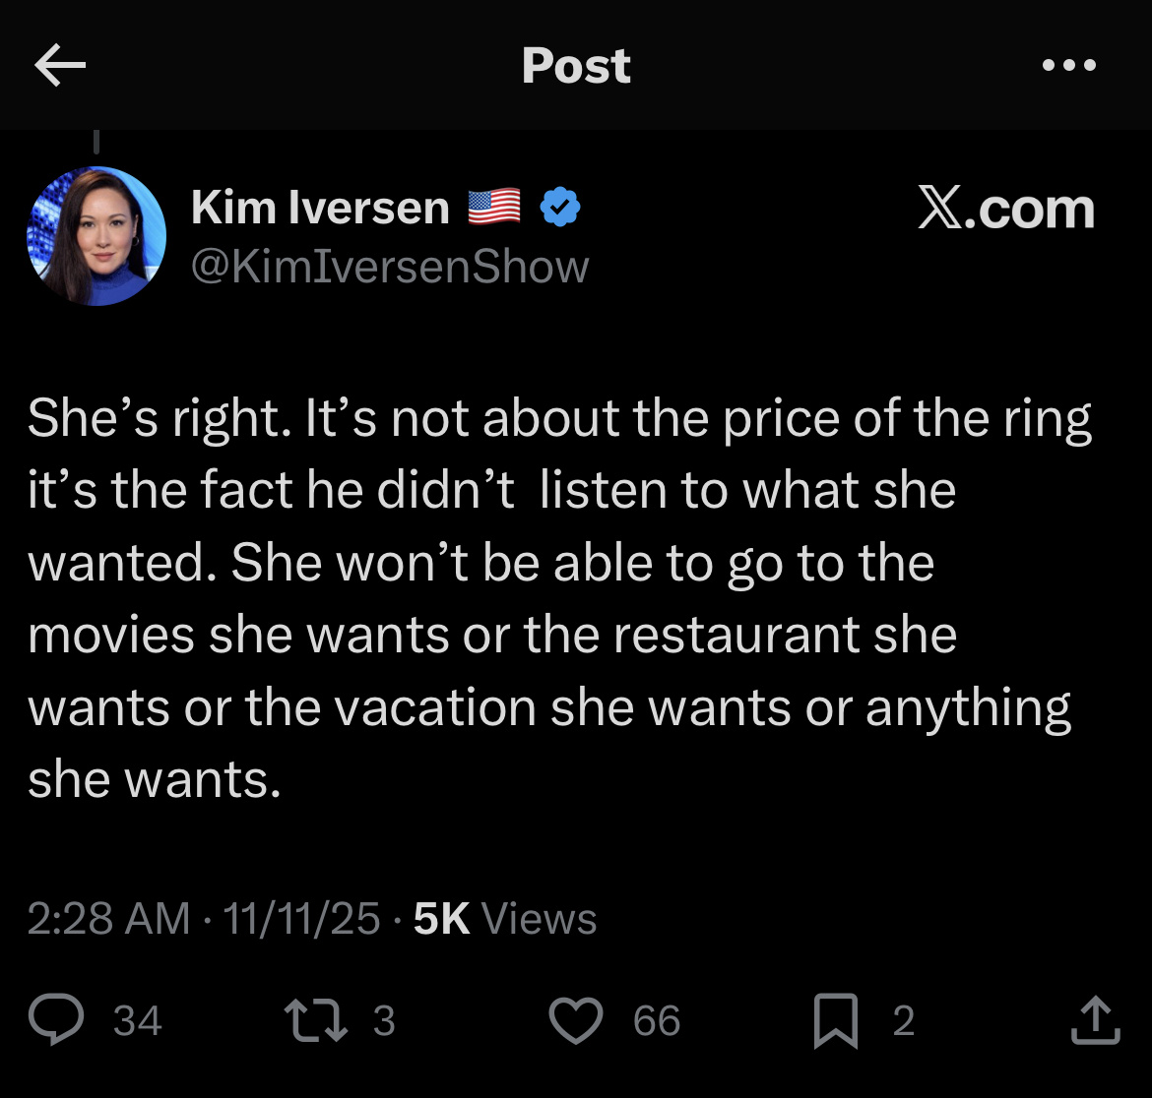This screenshot has height=1098, width=1152.
Task: Bookmark this post with the bookmark icon
Action: 836,1019
